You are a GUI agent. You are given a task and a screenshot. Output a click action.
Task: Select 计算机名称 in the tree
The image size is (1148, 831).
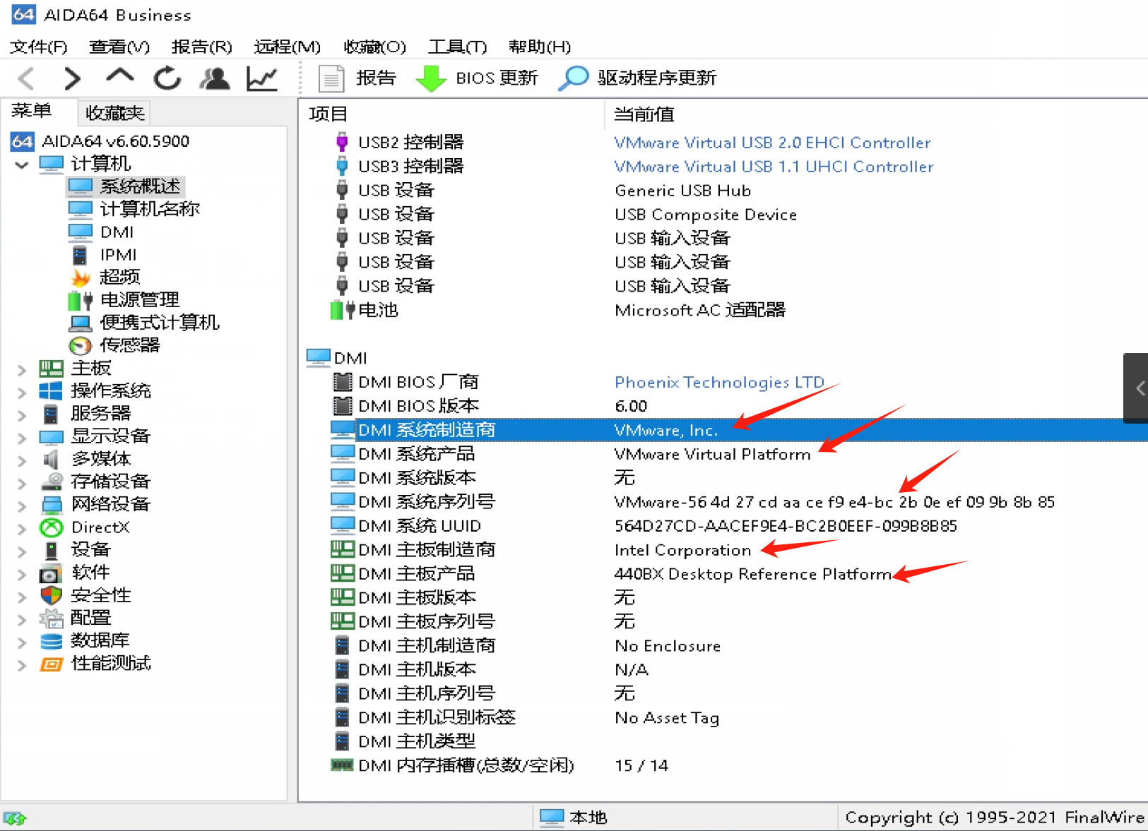point(149,209)
